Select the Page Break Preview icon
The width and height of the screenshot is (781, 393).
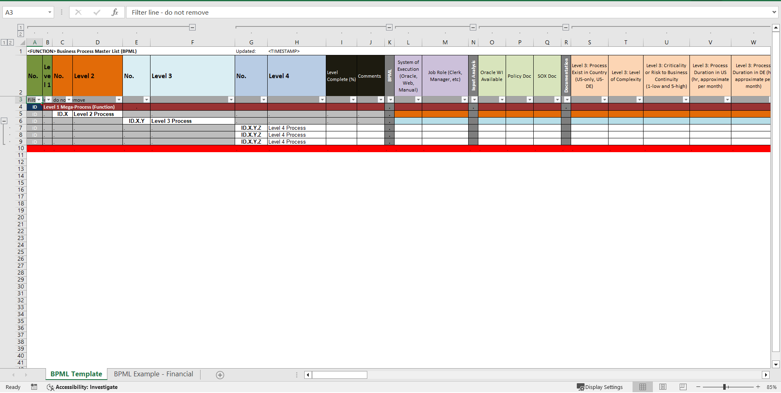pos(683,387)
